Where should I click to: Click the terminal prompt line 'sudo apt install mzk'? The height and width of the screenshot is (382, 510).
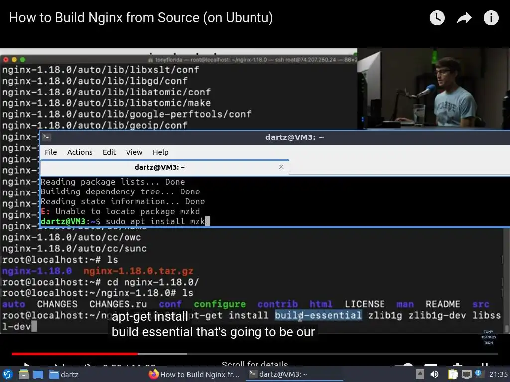tap(125, 221)
